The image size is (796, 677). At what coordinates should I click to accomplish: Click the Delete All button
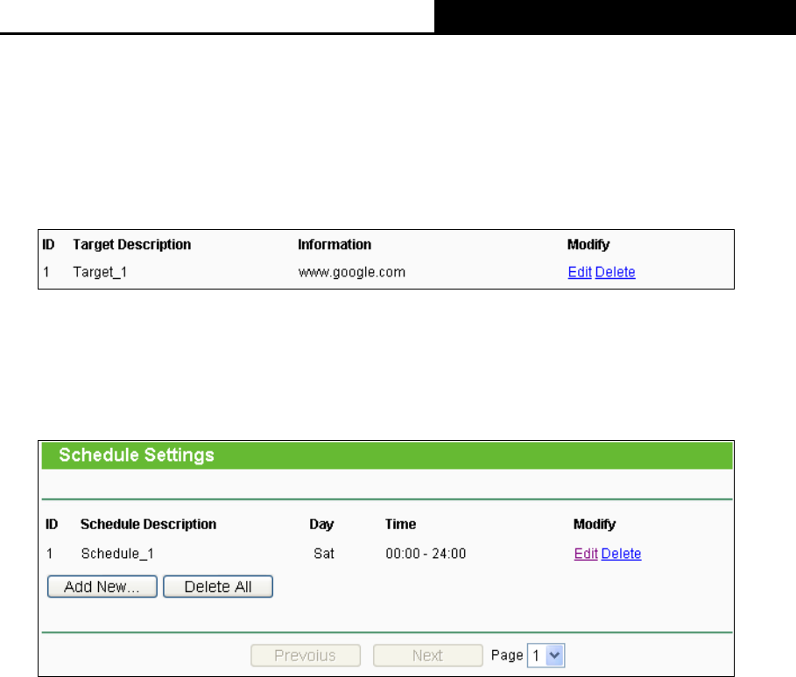click(218, 587)
